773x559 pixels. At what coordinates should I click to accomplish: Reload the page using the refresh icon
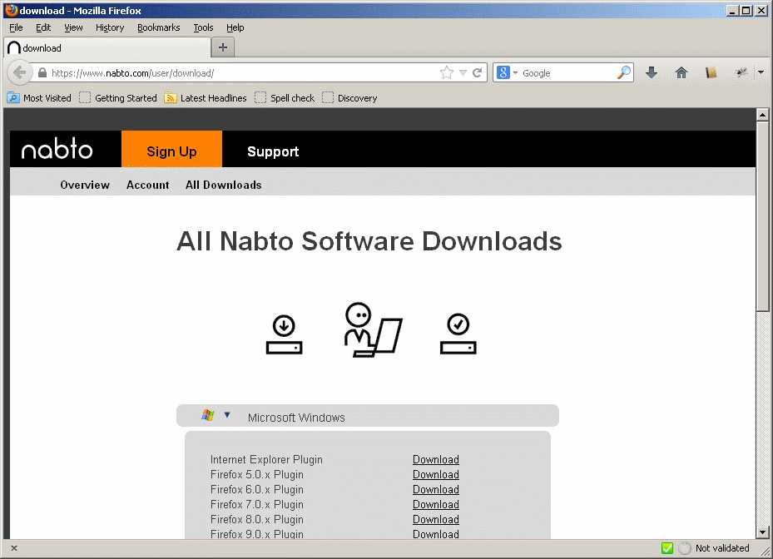pyautogui.click(x=477, y=73)
